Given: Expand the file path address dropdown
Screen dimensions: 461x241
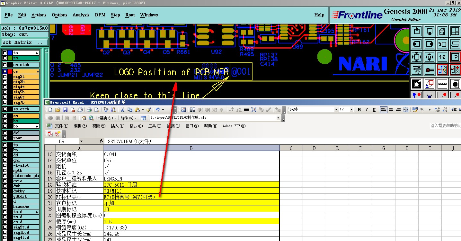Looking at the screenshot, I should point(278,118).
